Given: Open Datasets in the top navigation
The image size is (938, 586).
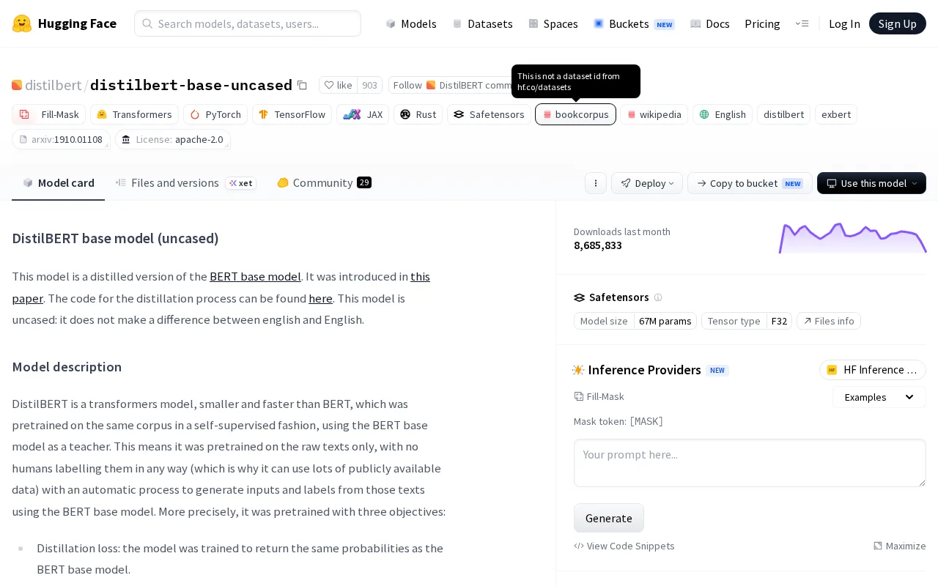Looking at the screenshot, I should coord(482,23).
